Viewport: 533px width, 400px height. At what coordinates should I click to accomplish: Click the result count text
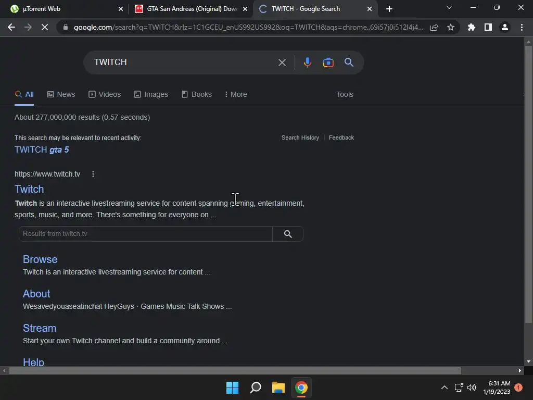click(82, 117)
